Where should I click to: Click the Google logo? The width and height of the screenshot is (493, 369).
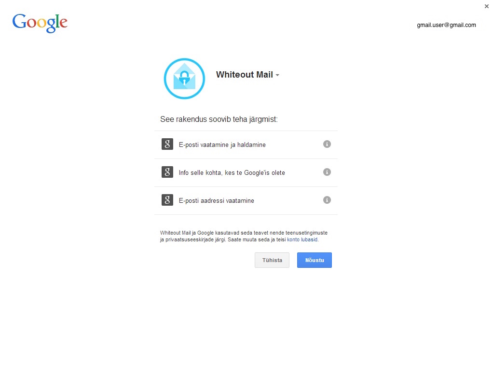point(40,23)
